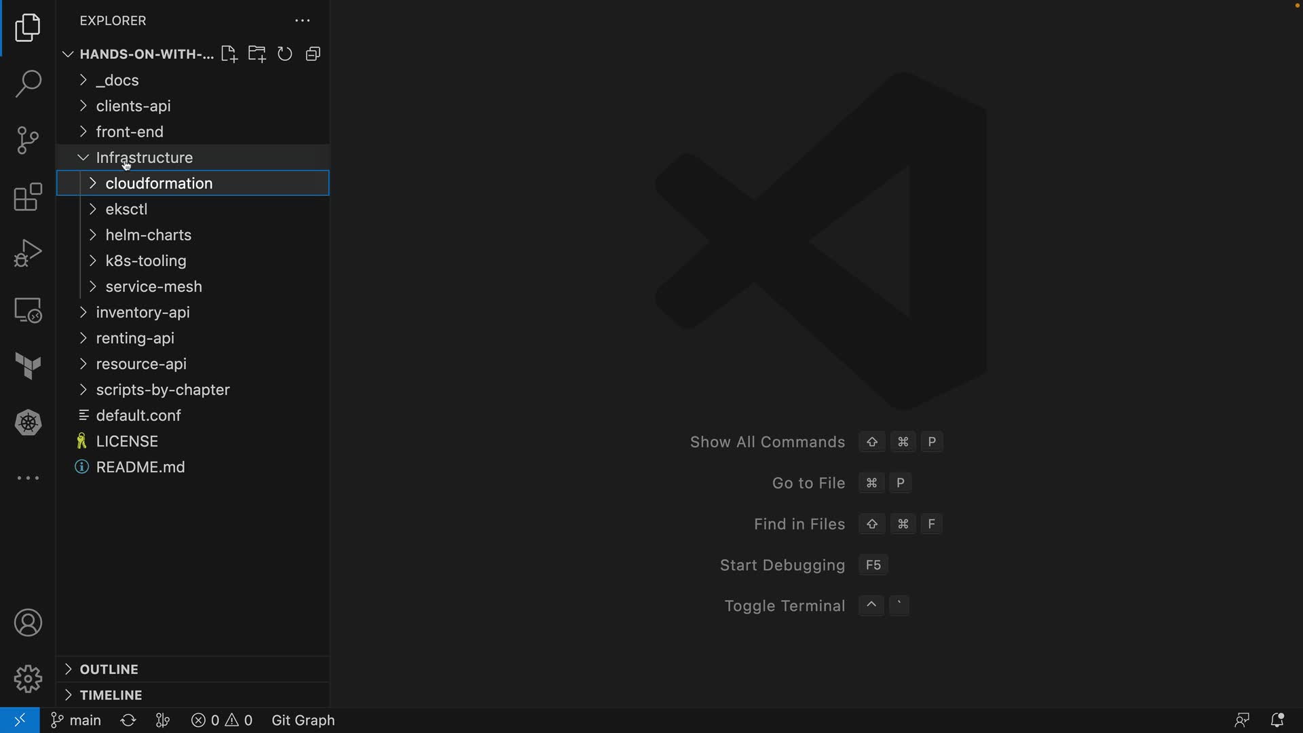Open Git Graph from status bar
Image resolution: width=1303 pixels, height=733 pixels.
(x=303, y=720)
